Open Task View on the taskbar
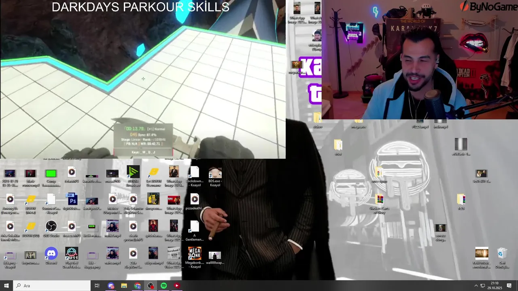This screenshot has height=291, width=518. point(97,286)
